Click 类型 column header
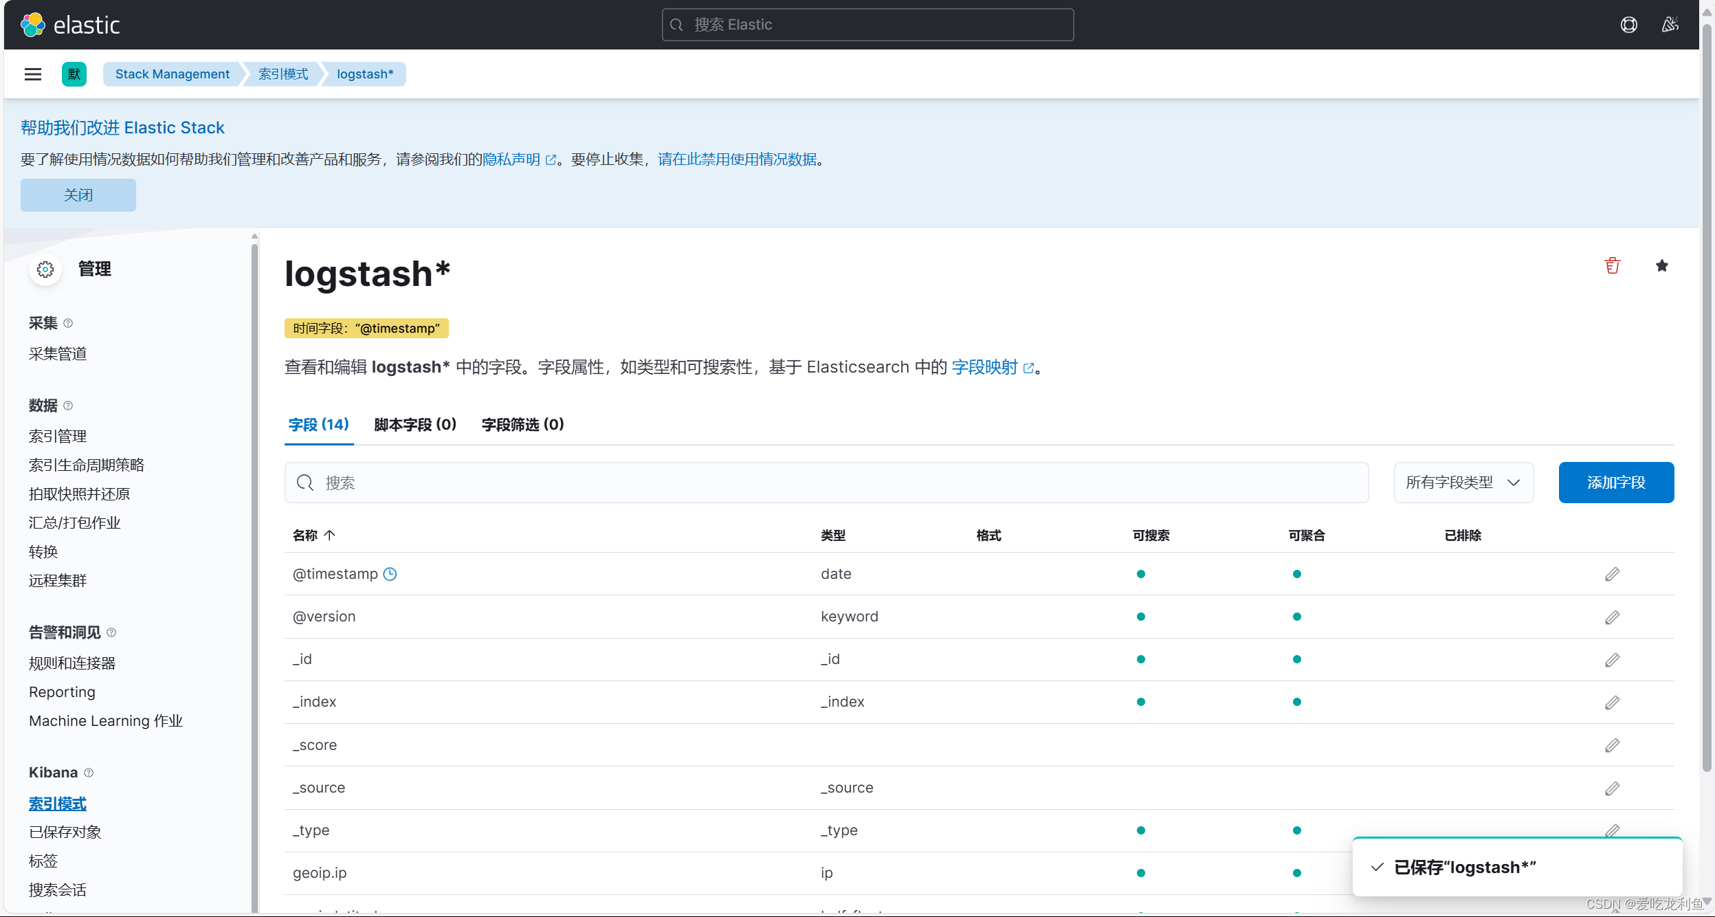 pos(833,535)
